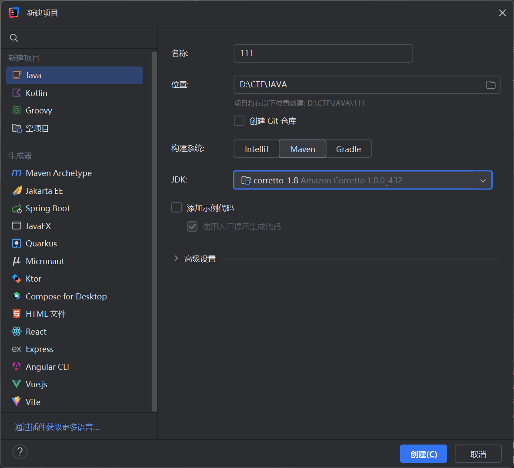The image size is (514, 468).
Task: Click the IntelliJ IDEA logo in title bar
Action: pos(14,13)
